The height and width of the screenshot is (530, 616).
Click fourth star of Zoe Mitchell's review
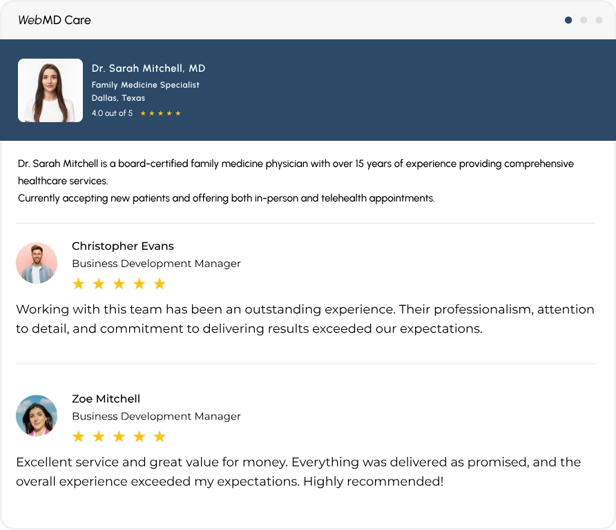click(139, 436)
